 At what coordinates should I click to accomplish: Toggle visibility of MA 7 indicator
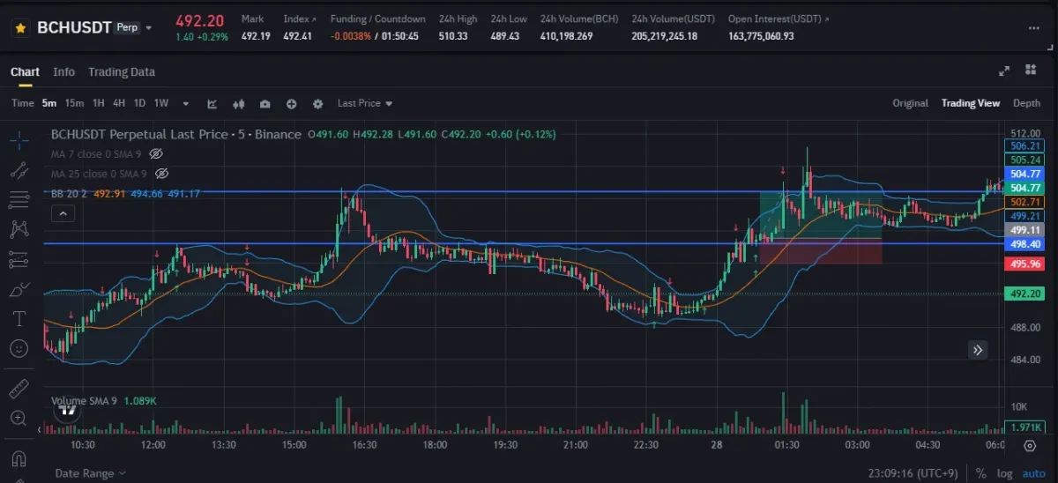(x=157, y=153)
